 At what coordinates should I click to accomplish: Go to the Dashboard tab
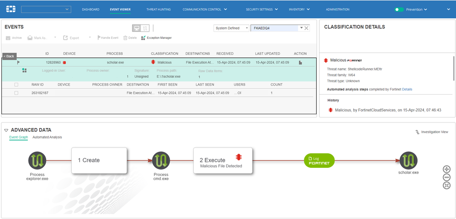point(90,10)
